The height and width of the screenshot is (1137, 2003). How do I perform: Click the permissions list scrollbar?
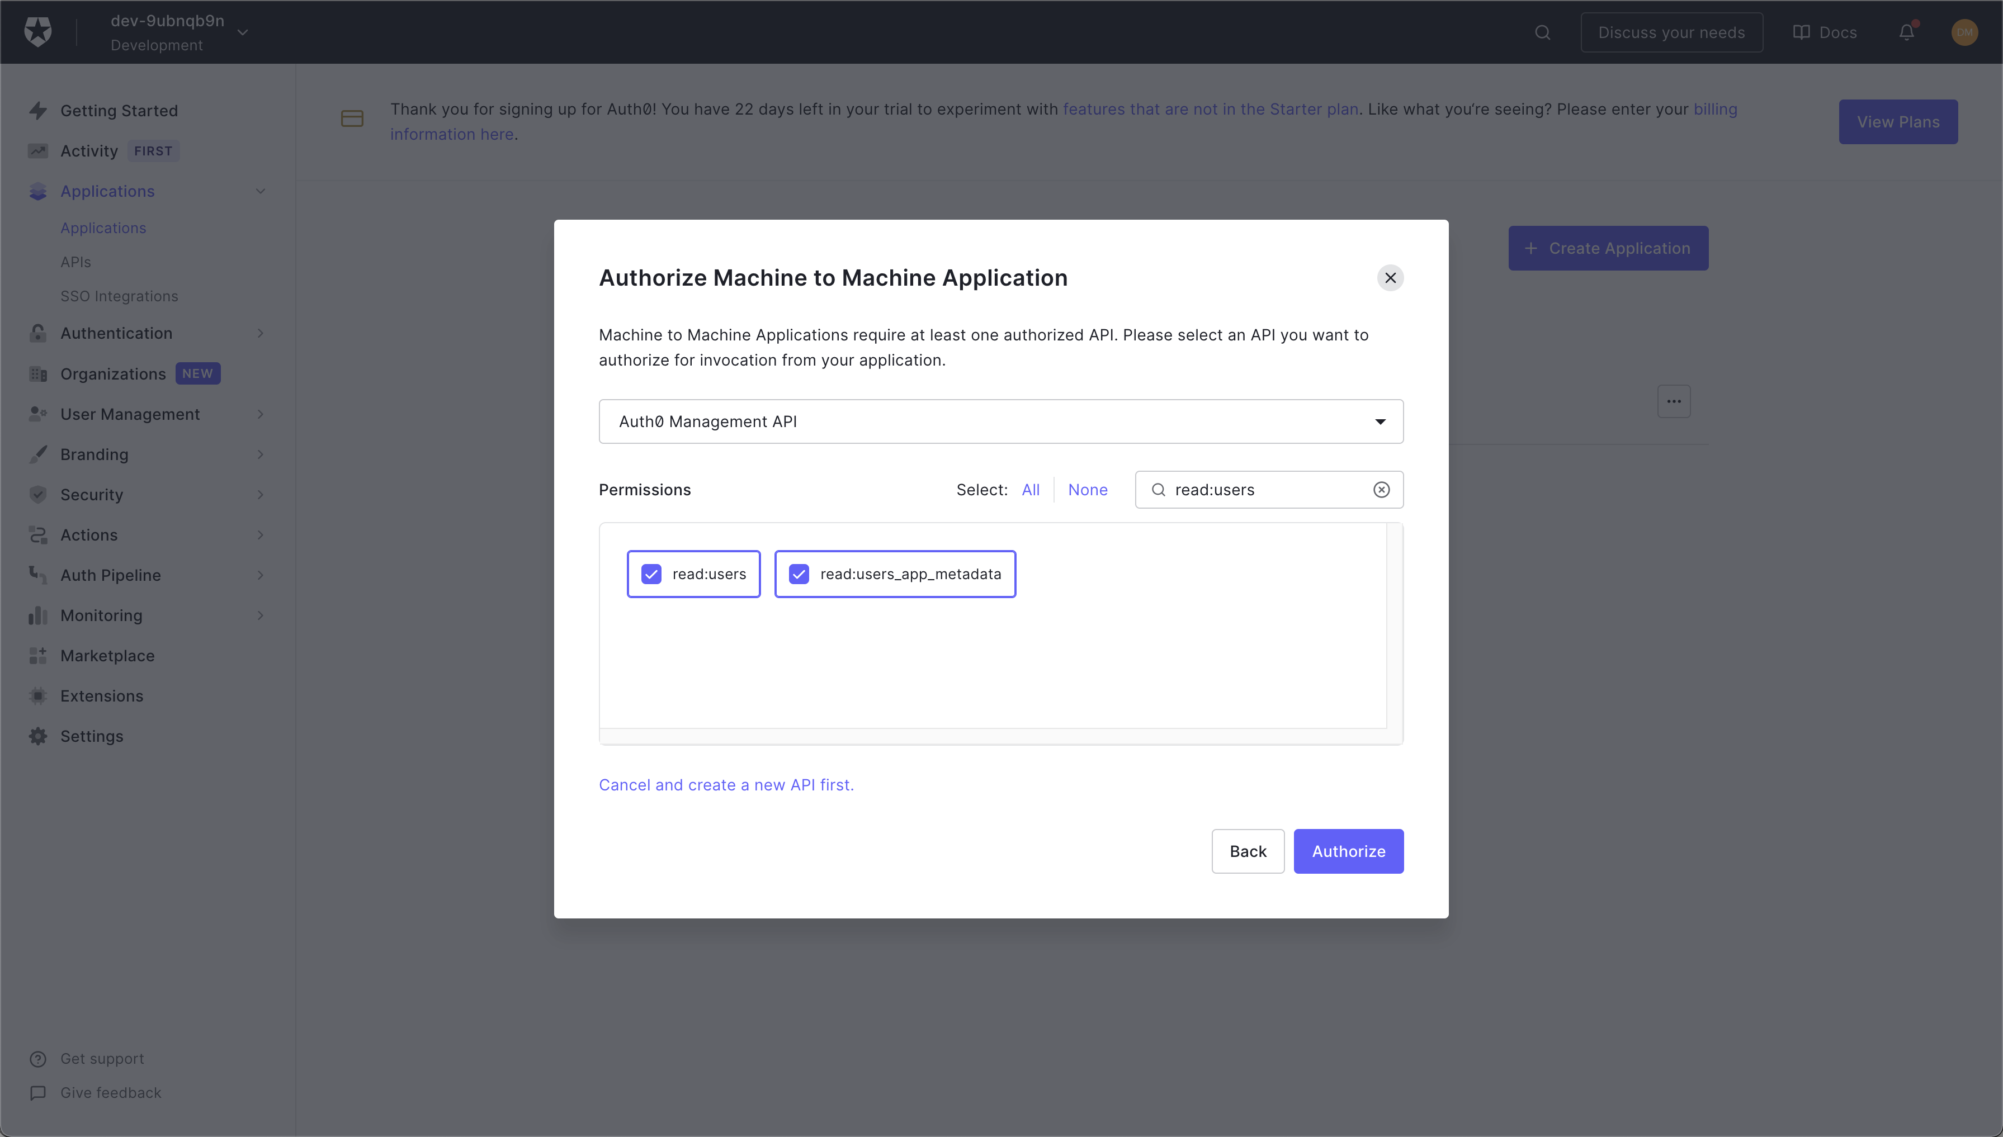point(1395,625)
